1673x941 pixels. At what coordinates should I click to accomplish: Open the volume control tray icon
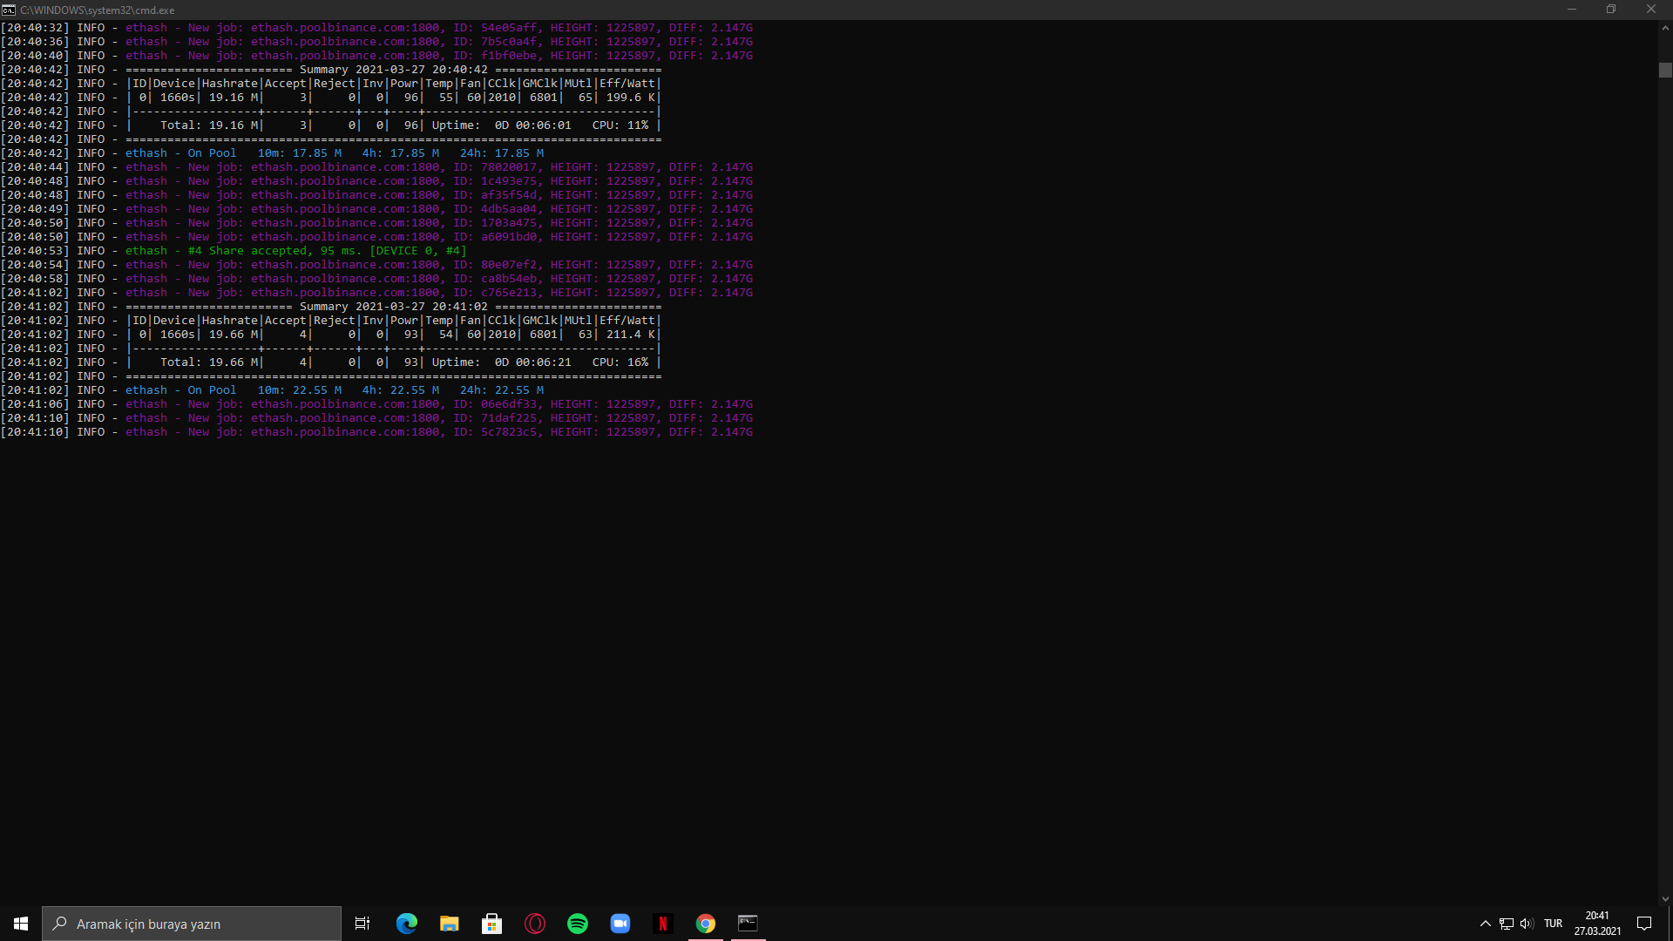tap(1527, 924)
